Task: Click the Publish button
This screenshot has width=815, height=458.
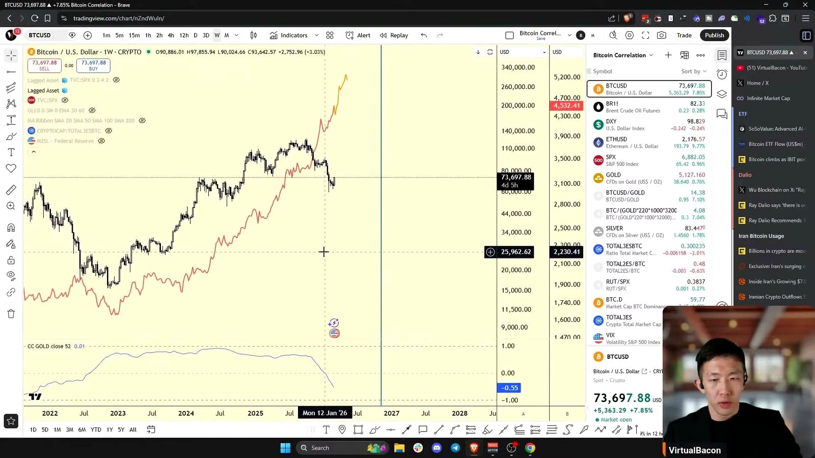Action: pos(715,35)
